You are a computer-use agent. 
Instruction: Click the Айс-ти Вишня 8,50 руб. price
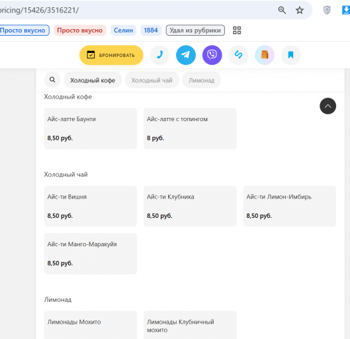tap(60, 216)
